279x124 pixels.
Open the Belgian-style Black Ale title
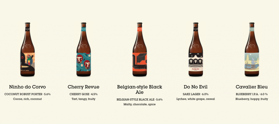coord(139,90)
